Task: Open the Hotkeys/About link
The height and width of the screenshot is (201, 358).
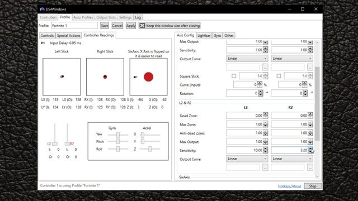Action: pos(289,186)
